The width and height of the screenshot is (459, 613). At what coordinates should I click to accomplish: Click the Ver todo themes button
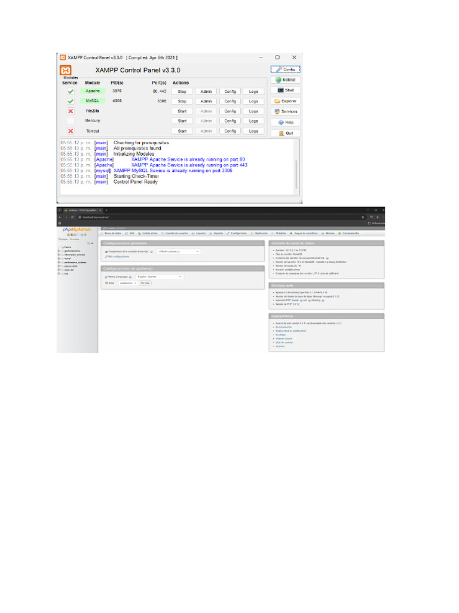tap(145, 283)
